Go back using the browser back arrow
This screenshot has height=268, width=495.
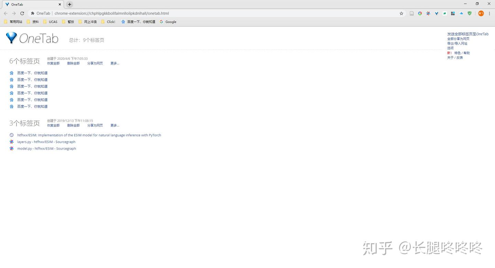click(5, 13)
